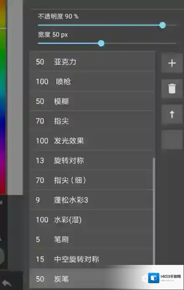184x290 pixels.
Task: Click the 宽度 width slider handle
Action: [101, 43]
